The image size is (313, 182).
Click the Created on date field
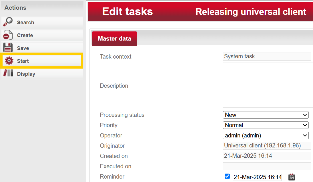pos(267,156)
